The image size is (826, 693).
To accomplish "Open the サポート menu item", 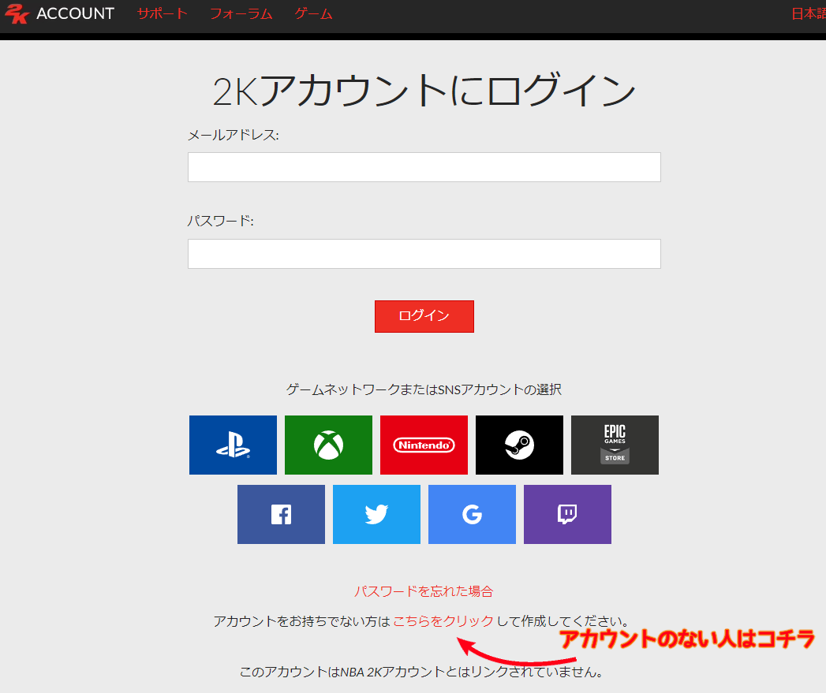I will point(162,13).
